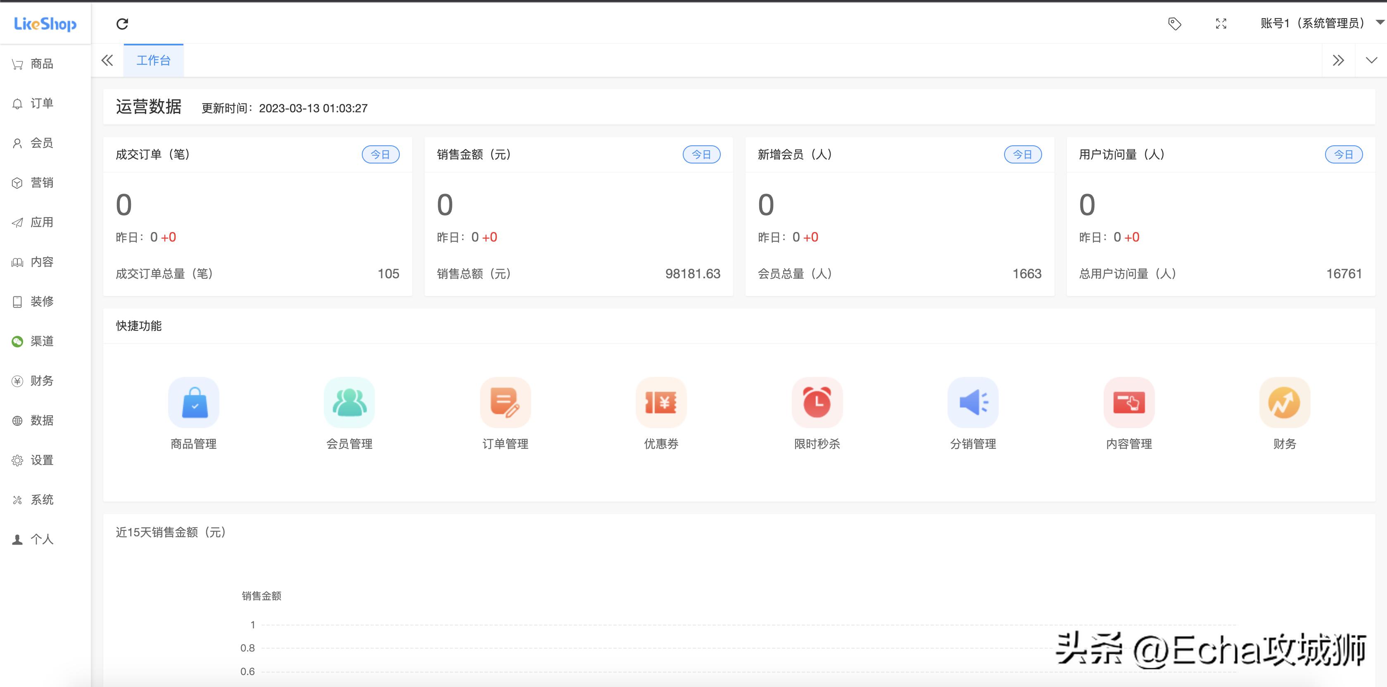Refresh the page with the reload icon
The height and width of the screenshot is (687, 1387).
(x=122, y=24)
